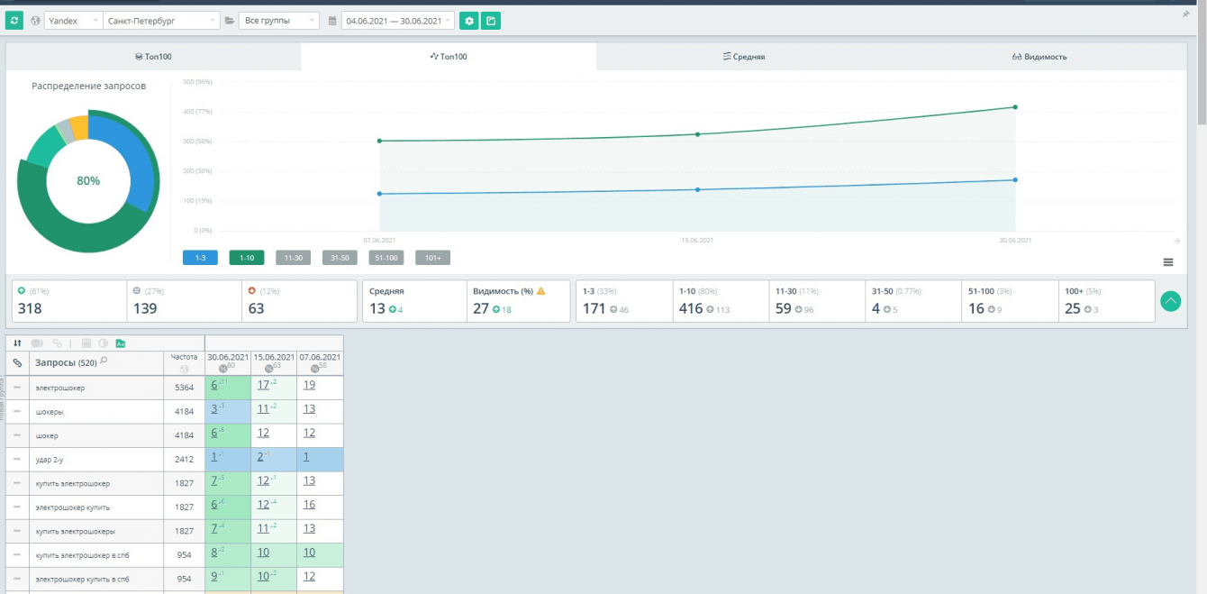
Task: Click the pin icon at top right
Action: coord(1186,15)
